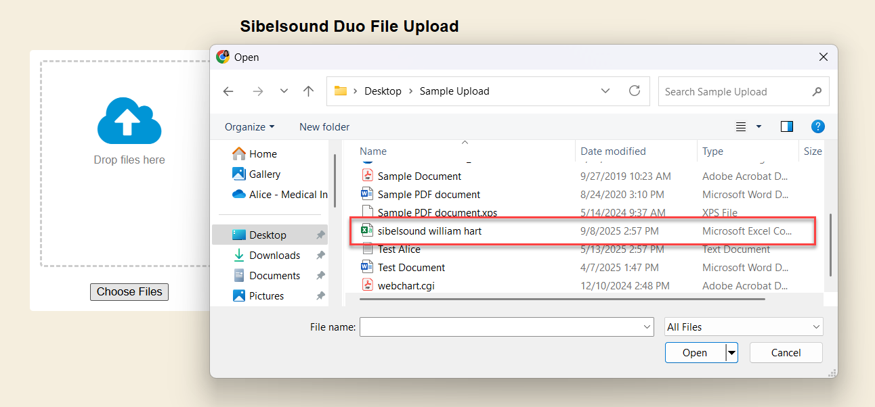Screen dimensions: 875x407
Task: Click the cloud upload icon
Action: tap(129, 121)
